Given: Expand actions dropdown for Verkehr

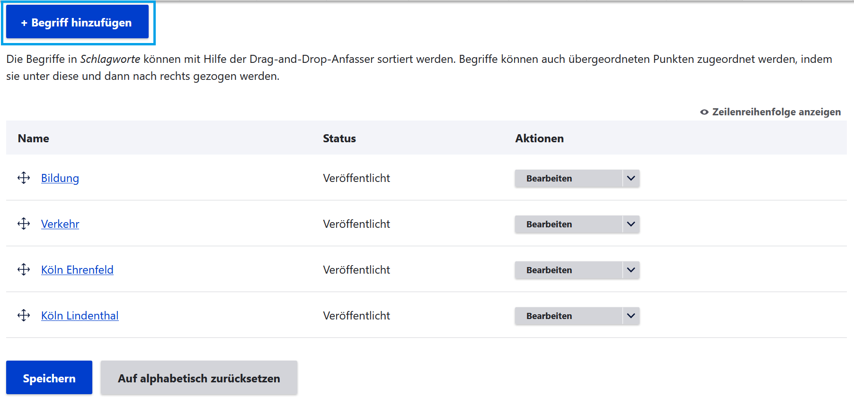Looking at the screenshot, I should 631,224.
